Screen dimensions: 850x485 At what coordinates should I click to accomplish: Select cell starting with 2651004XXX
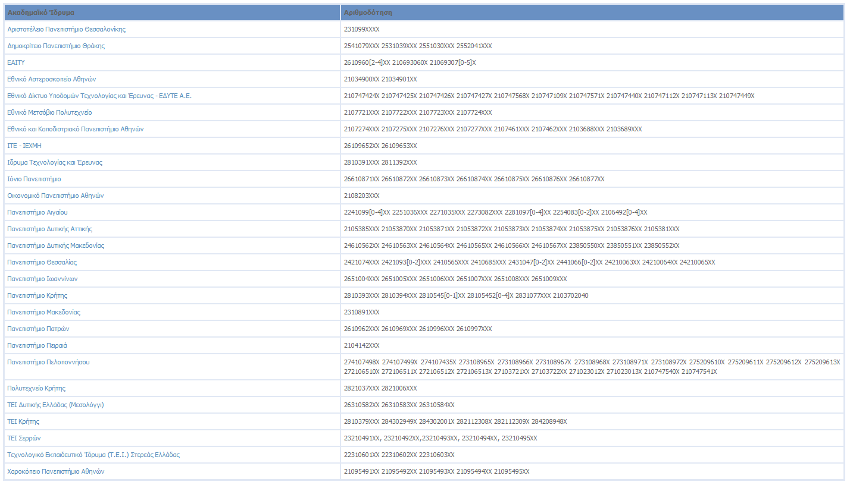592,279
